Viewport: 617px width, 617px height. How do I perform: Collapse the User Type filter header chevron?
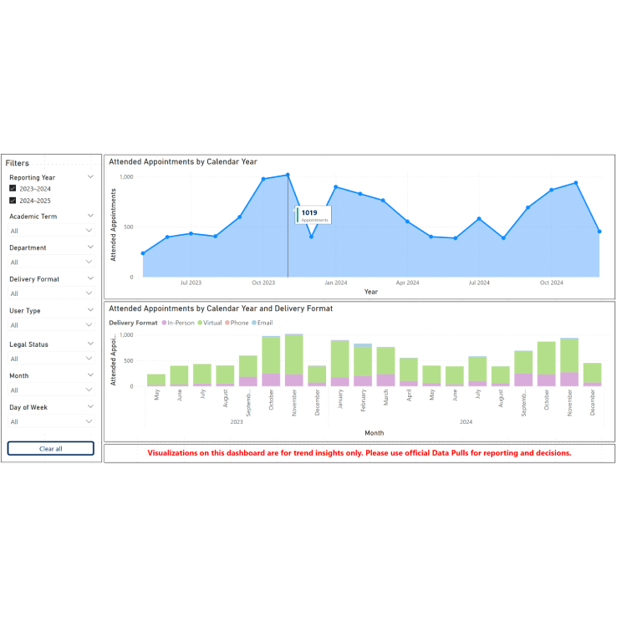click(x=90, y=310)
